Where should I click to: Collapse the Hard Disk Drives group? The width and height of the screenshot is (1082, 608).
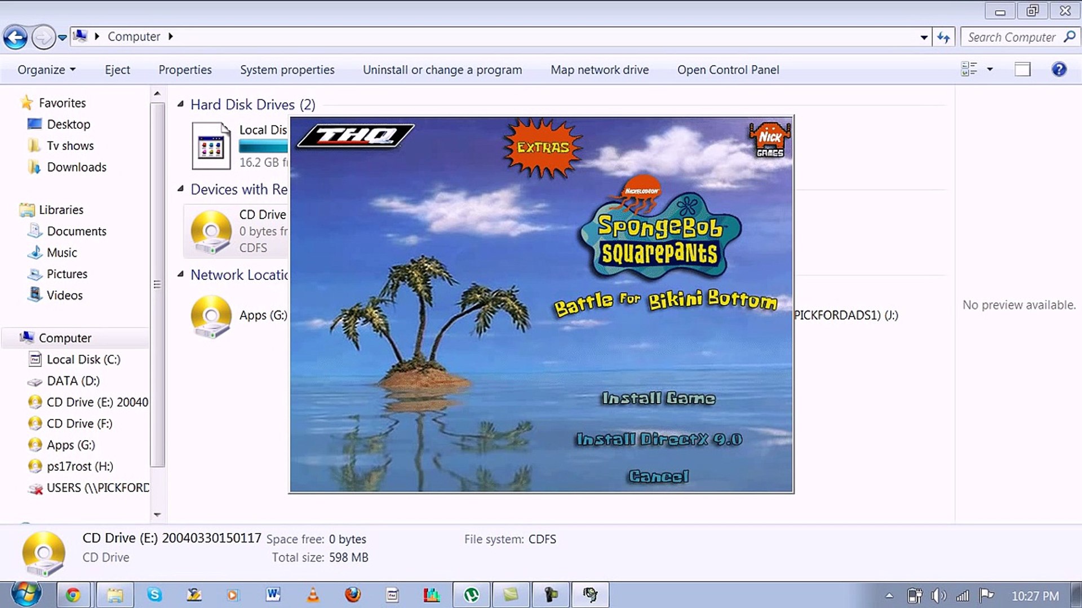click(x=180, y=104)
